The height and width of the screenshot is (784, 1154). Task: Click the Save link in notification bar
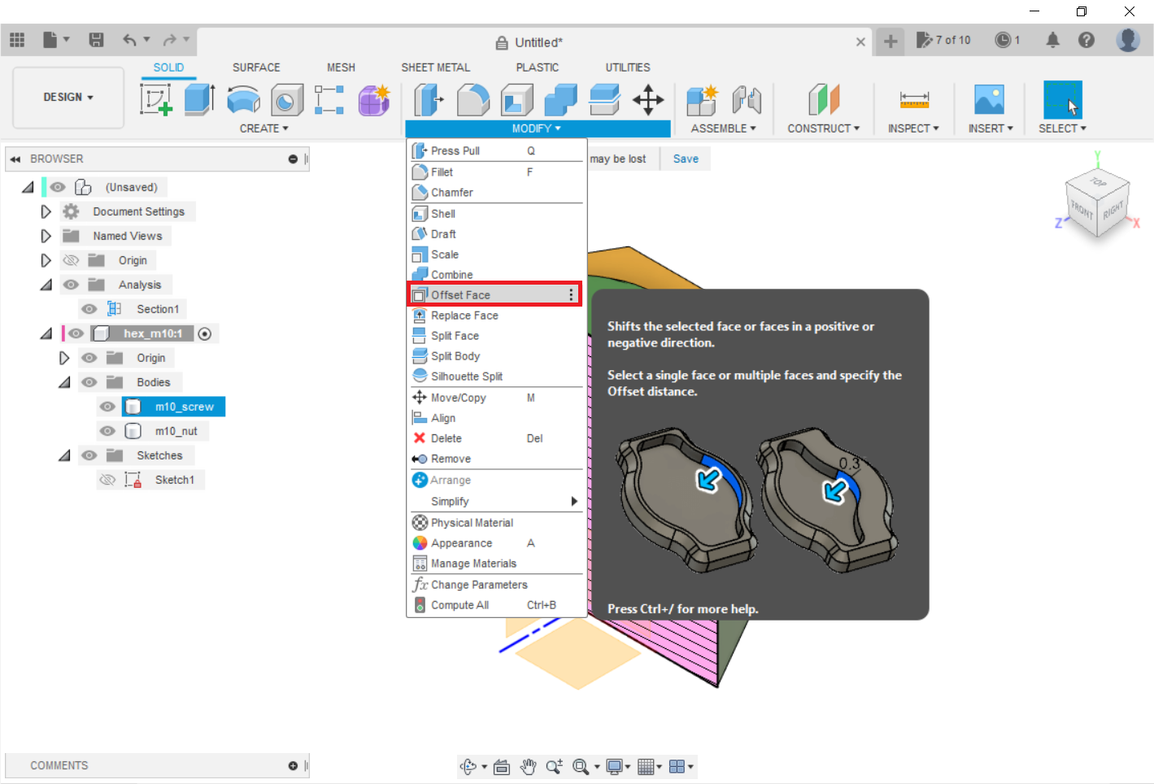(686, 159)
